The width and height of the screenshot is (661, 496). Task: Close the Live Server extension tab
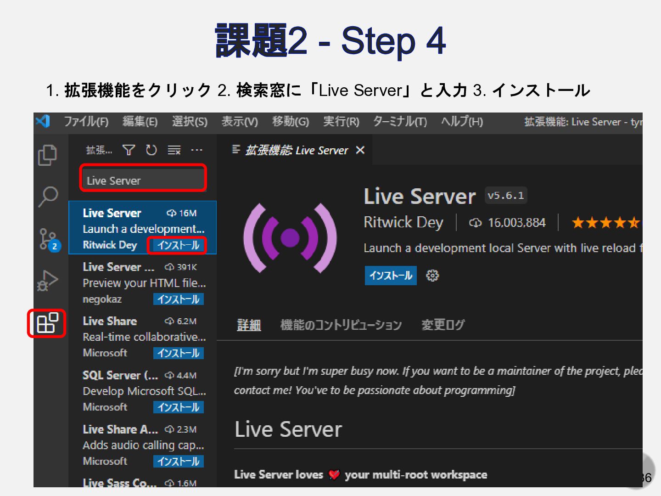(x=360, y=150)
